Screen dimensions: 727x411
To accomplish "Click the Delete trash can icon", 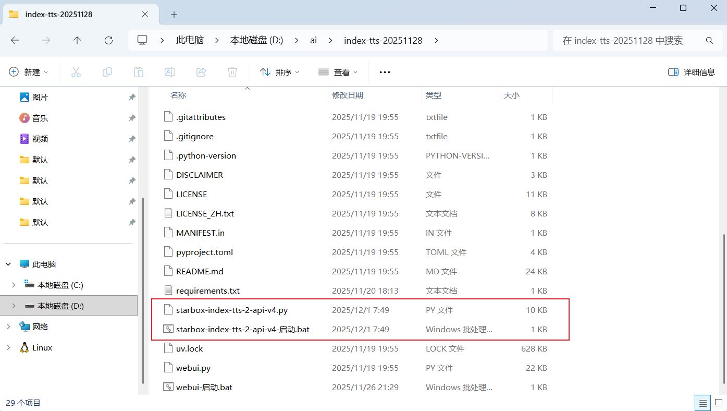I will (232, 72).
